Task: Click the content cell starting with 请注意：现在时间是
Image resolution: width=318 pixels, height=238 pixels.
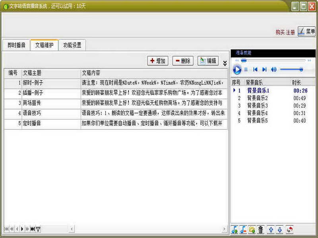Action: coord(154,83)
